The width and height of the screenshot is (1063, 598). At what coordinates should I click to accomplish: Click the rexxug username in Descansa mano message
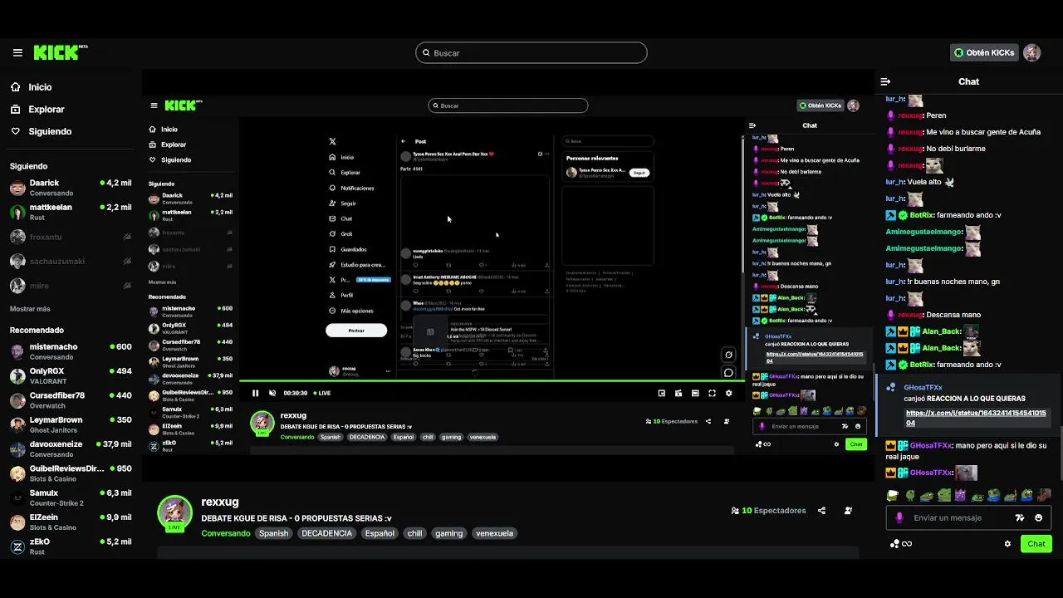click(x=911, y=315)
